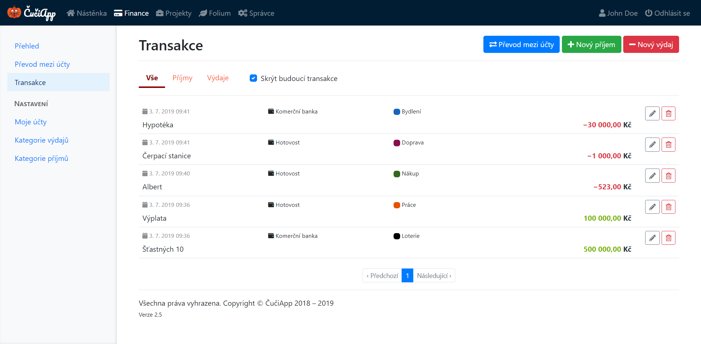
Task: Click the calendar icon in Hypotéka row
Action: [x=145, y=111]
